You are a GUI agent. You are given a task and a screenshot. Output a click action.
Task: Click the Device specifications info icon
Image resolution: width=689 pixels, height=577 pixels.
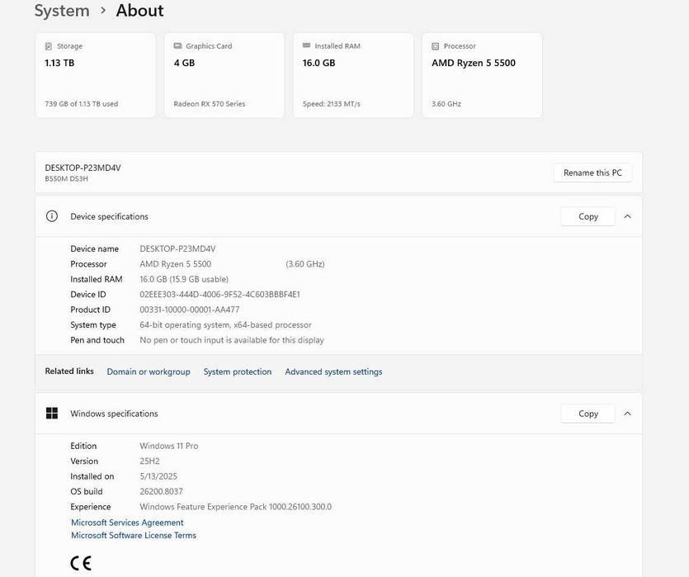(52, 216)
